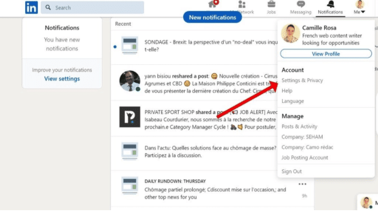Open the Home icon in navigation bar

(212, 4)
